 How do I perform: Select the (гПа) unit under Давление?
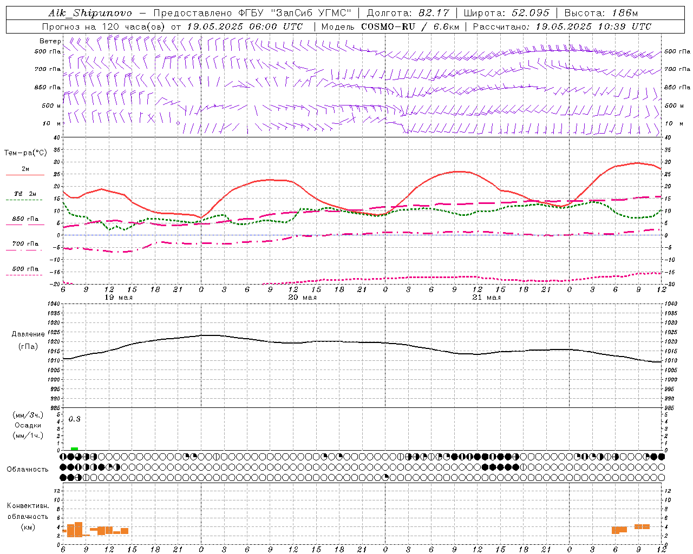[28, 347]
